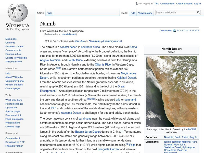Click the not-logged-in user icon
The width and height of the screenshot is (204, 153).
pos(137,4)
